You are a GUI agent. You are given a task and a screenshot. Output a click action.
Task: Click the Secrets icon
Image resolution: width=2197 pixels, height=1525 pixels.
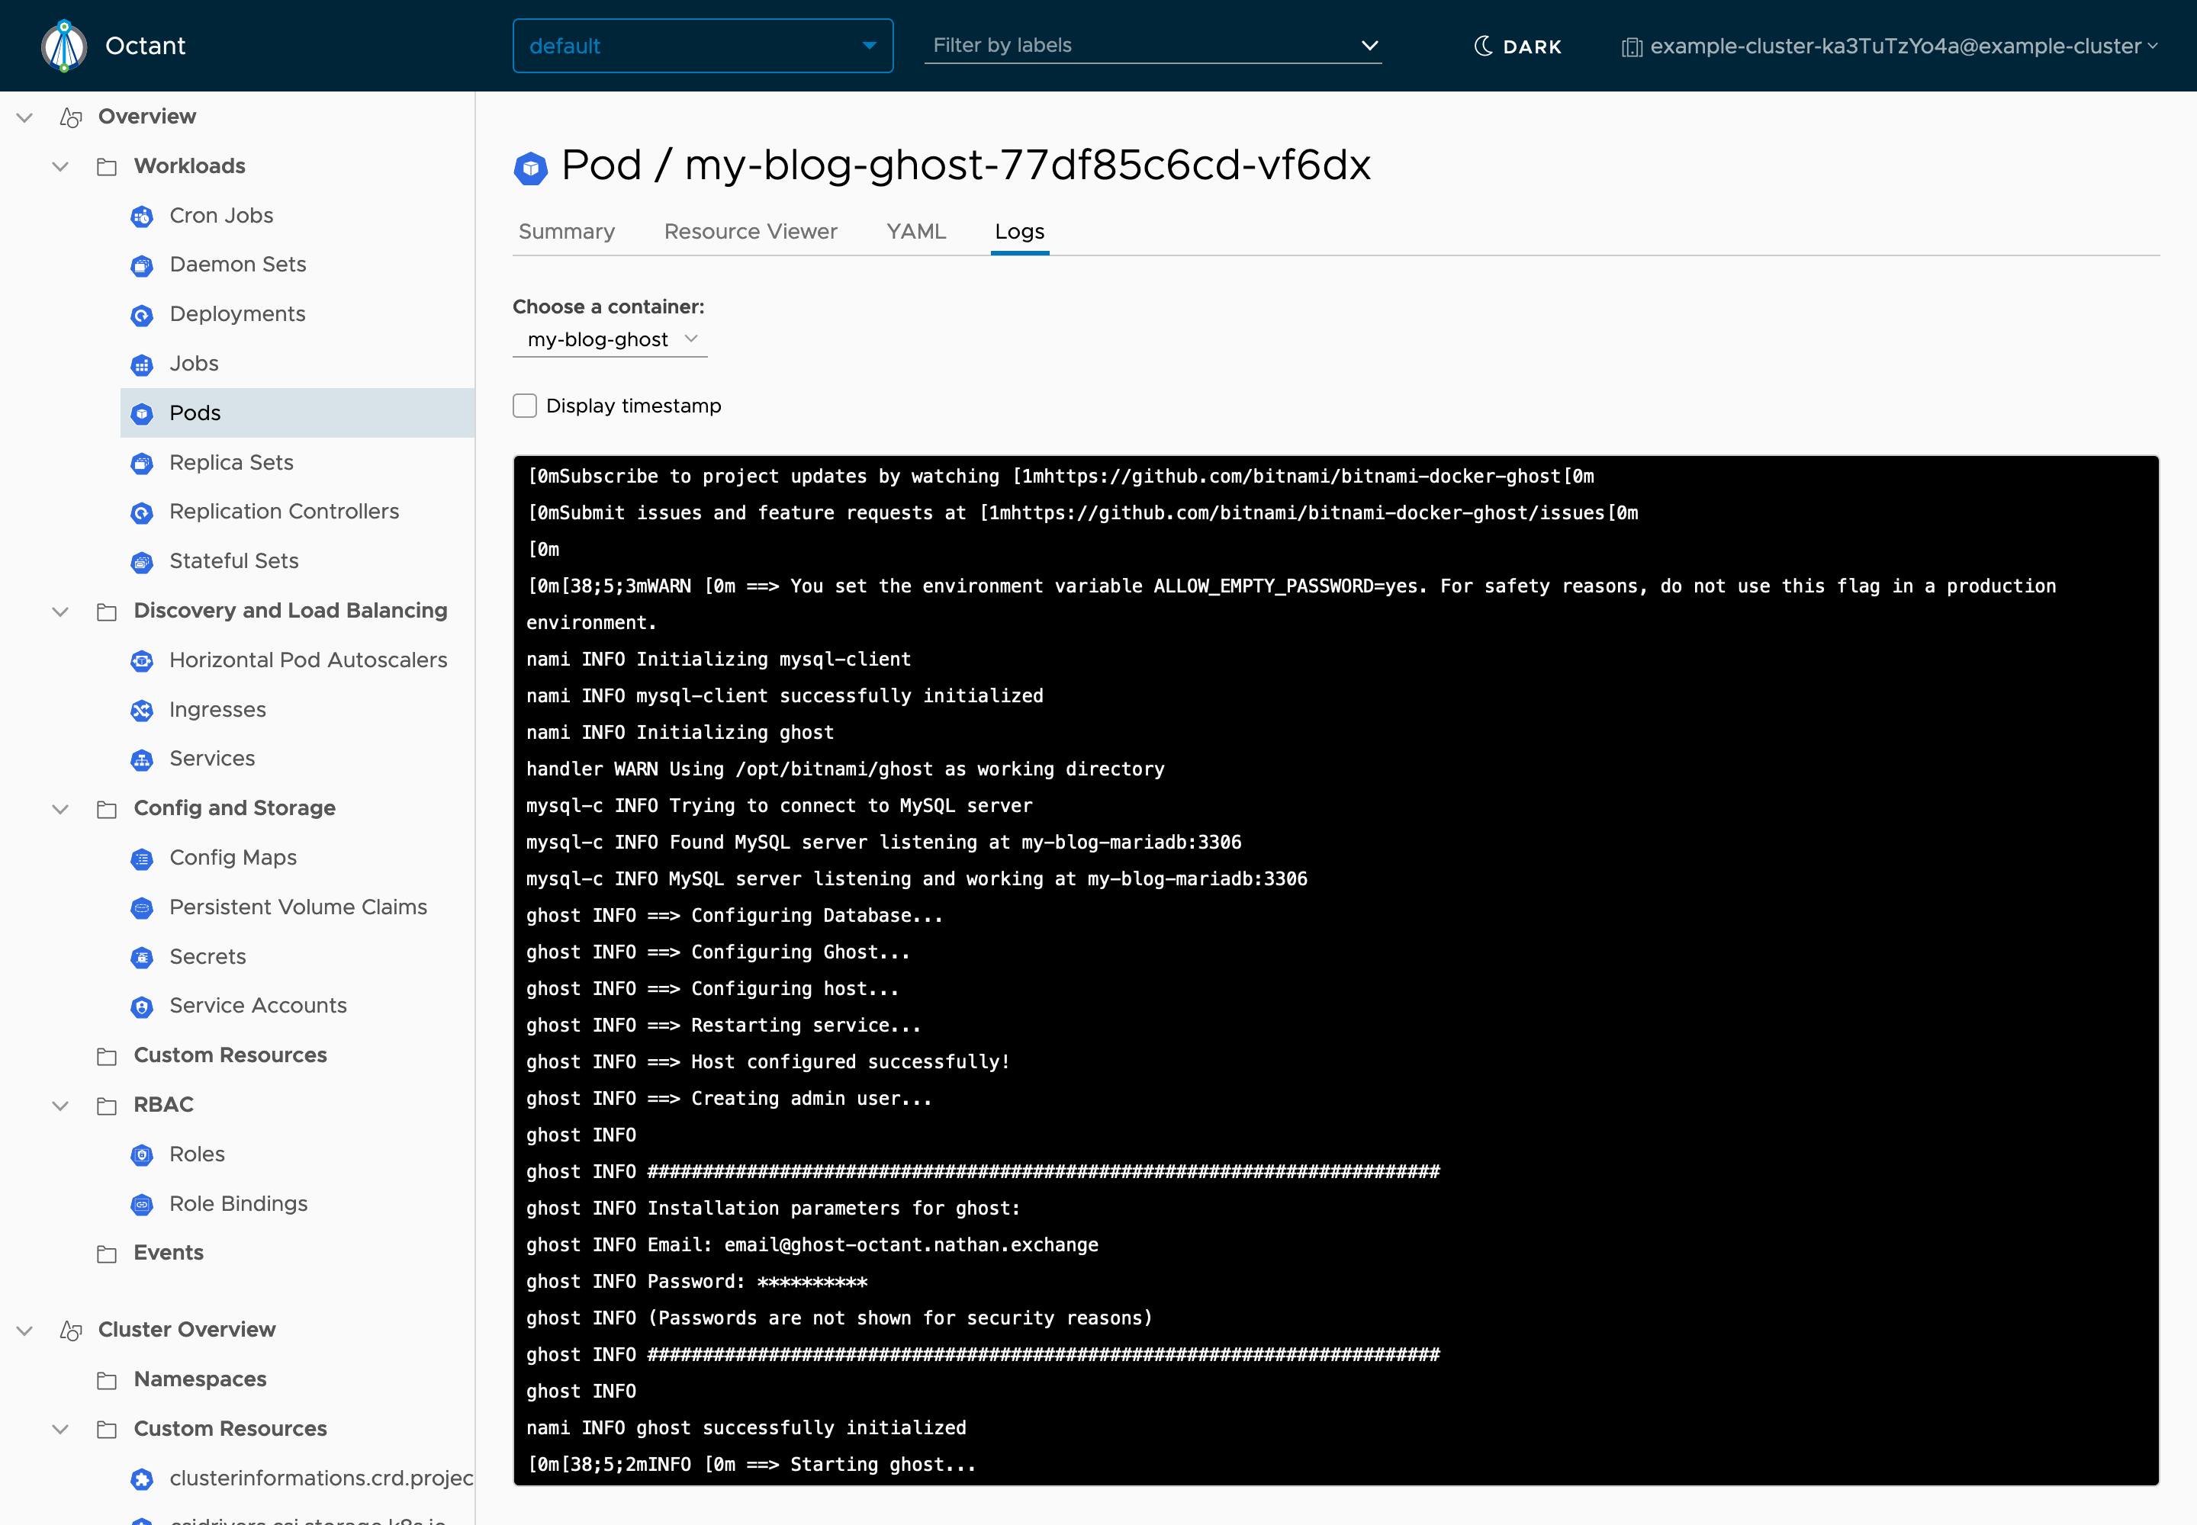(143, 958)
